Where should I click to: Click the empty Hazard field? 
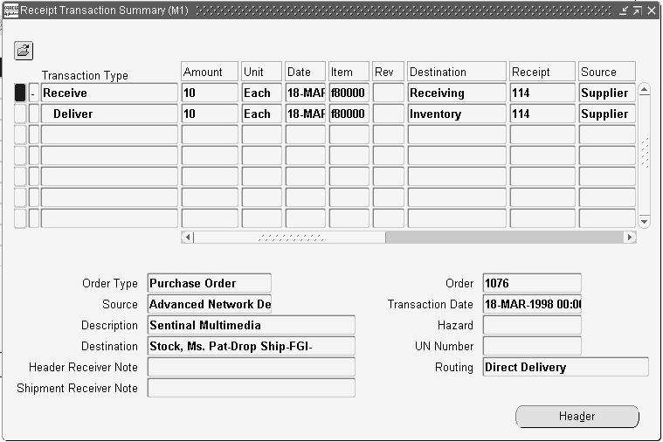click(x=532, y=325)
